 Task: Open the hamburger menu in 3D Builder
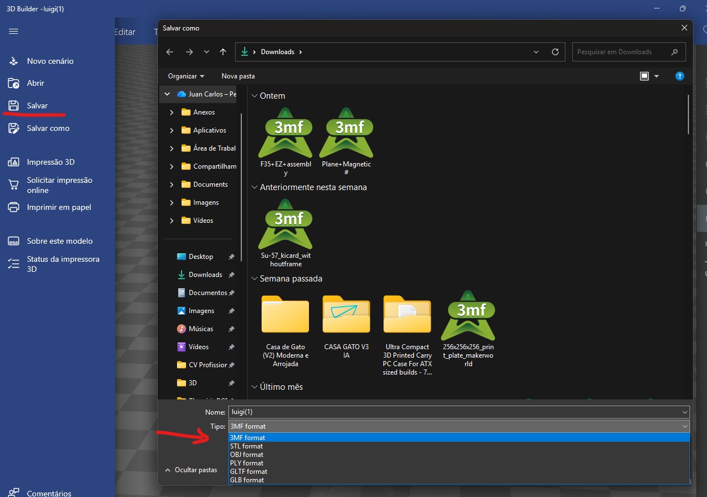click(14, 32)
